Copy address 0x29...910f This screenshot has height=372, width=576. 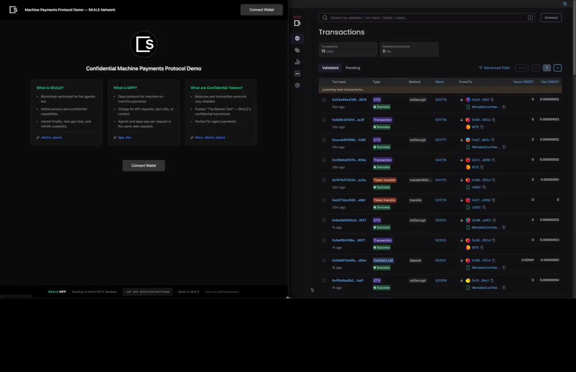(x=492, y=100)
